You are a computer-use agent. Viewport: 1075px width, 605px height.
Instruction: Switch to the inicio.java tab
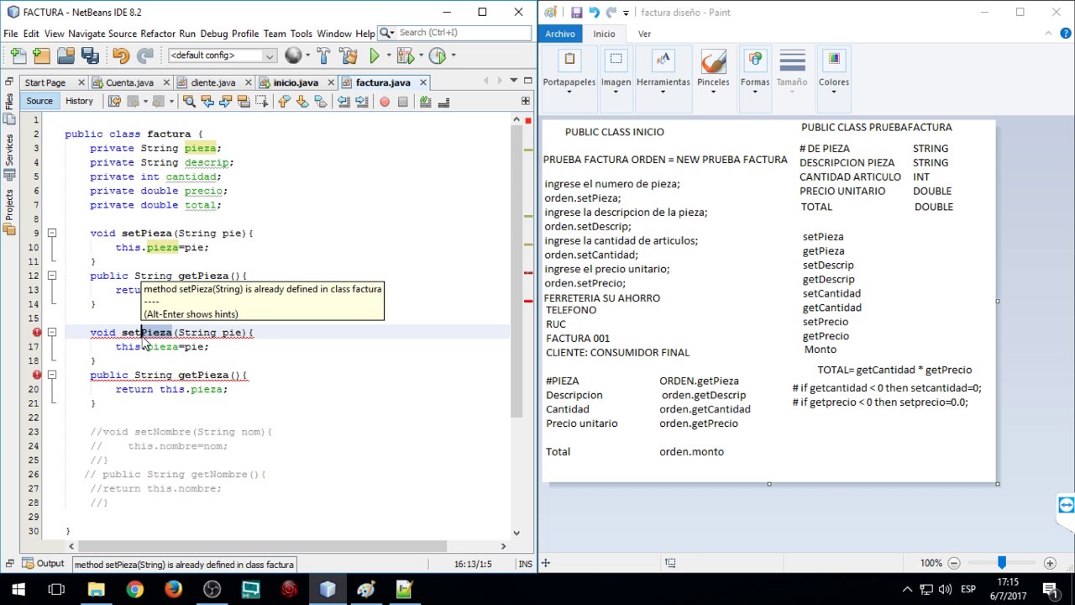(296, 82)
